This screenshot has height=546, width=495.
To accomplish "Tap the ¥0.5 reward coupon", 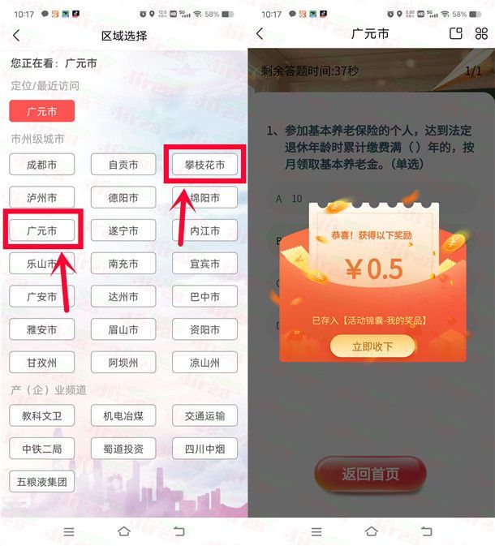I will click(x=374, y=269).
